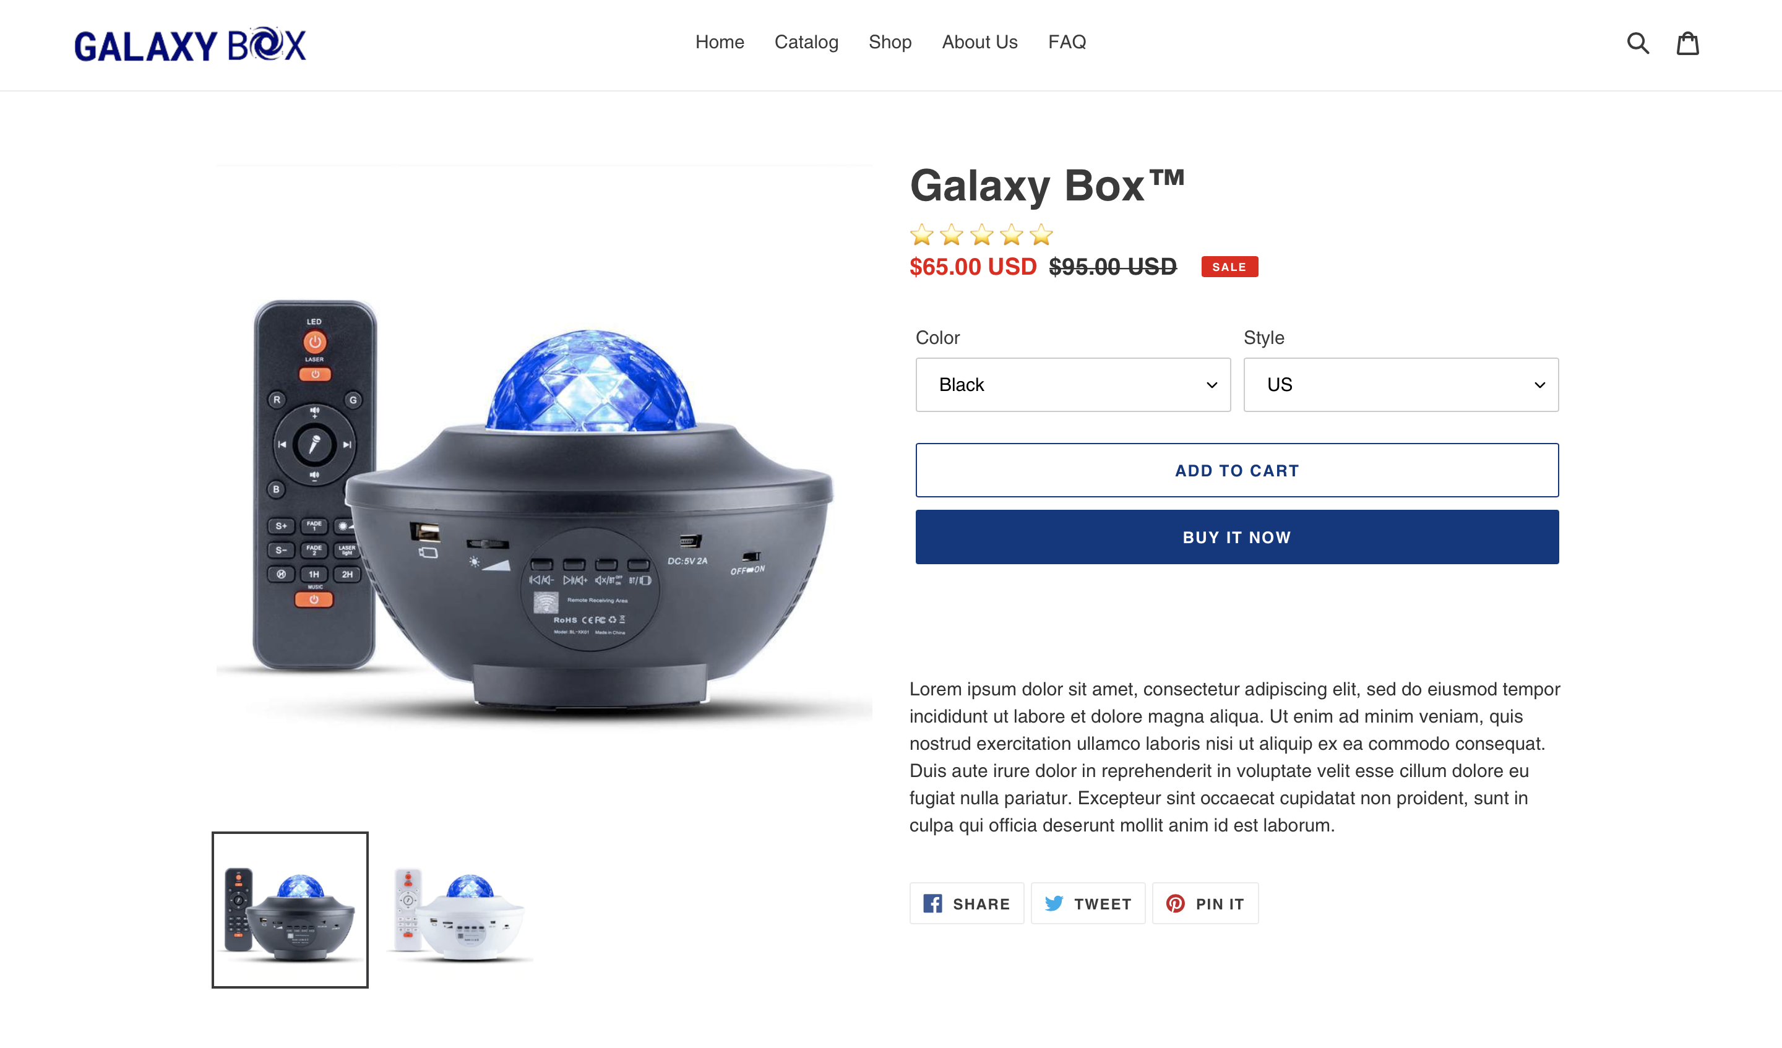Expand the Color dropdown showing Black
Screen dimensions: 1782x1048
pos(1073,385)
